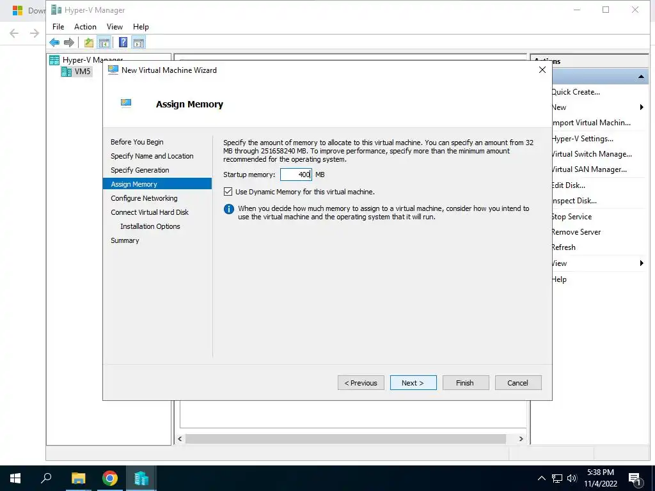Go to Specify Generation step
The width and height of the screenshot is (655, 491).
pyautogui.click(x=140, y=170)
